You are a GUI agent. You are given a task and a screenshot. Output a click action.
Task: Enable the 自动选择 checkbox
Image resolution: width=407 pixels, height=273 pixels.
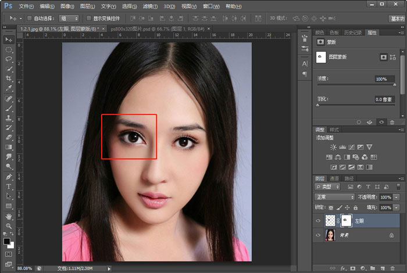30,19
